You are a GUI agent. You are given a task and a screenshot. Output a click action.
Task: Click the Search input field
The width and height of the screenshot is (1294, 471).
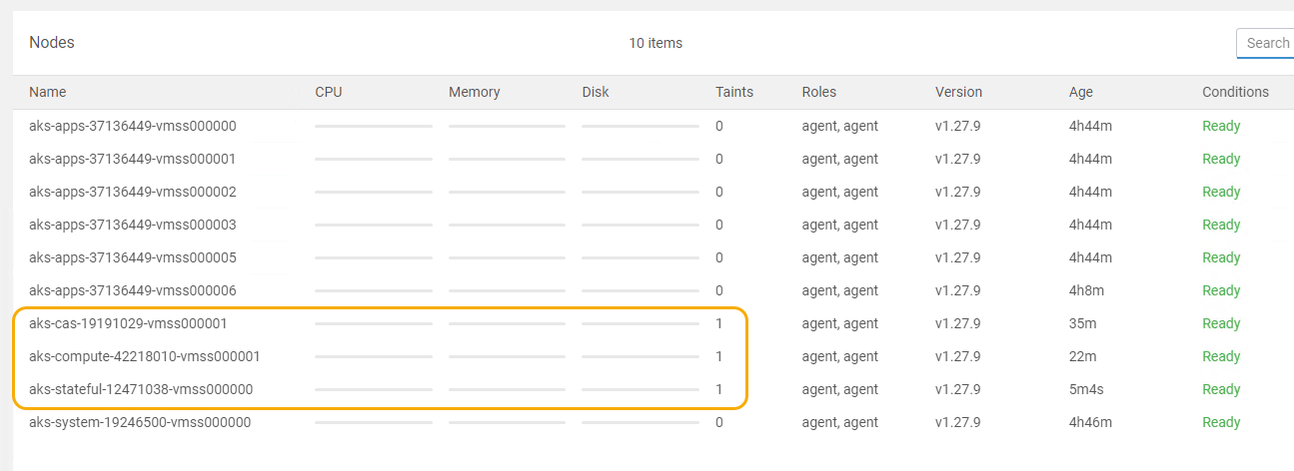pos(1267,43)
